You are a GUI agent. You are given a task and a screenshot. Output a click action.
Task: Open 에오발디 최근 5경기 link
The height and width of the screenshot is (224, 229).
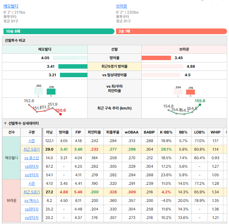(x=32, y=149)
